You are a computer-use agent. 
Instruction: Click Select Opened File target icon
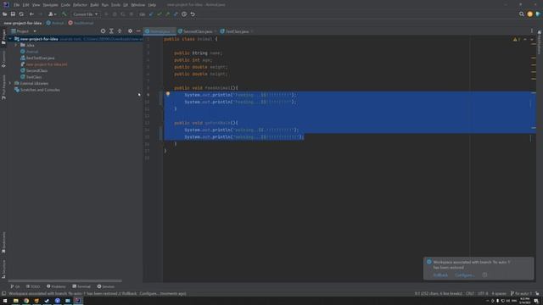click(103, 31)
